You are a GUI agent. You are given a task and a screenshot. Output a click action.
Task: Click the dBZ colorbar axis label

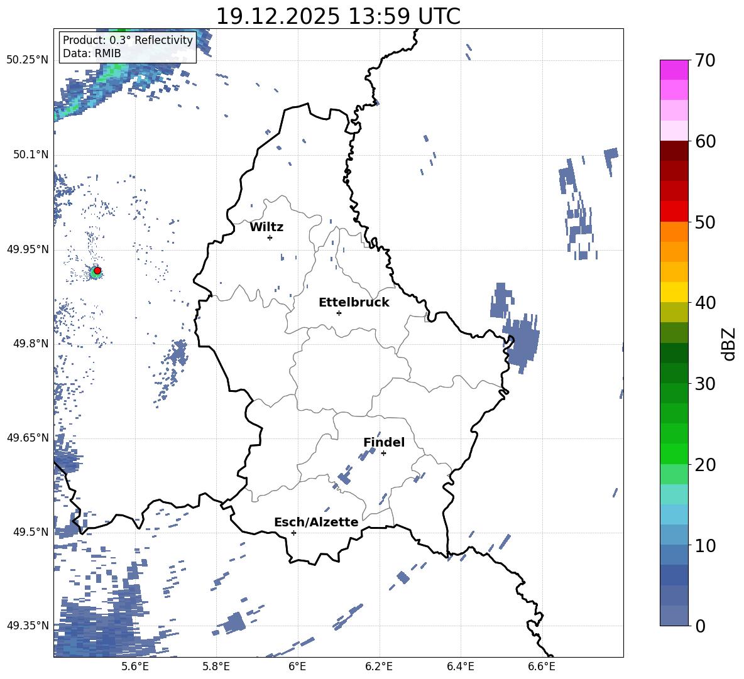click(x=730, y=344)
